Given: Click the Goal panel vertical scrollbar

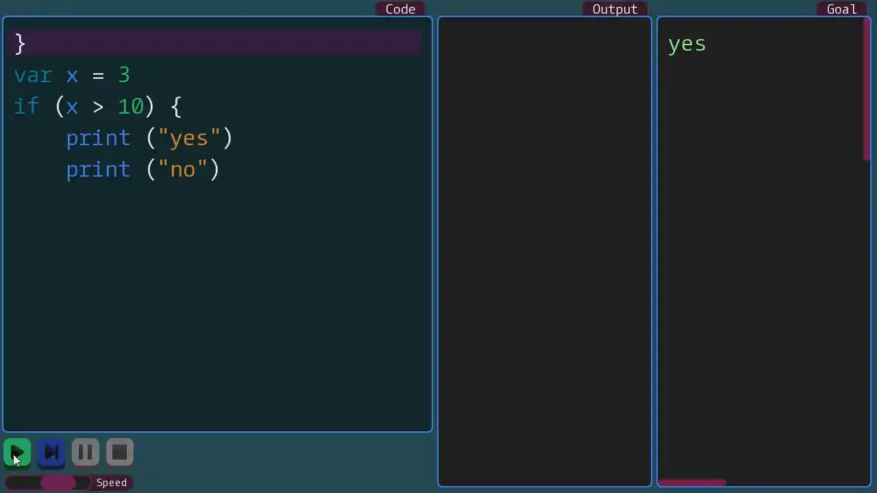Looking at the screenshot, I should pos(867,89).
